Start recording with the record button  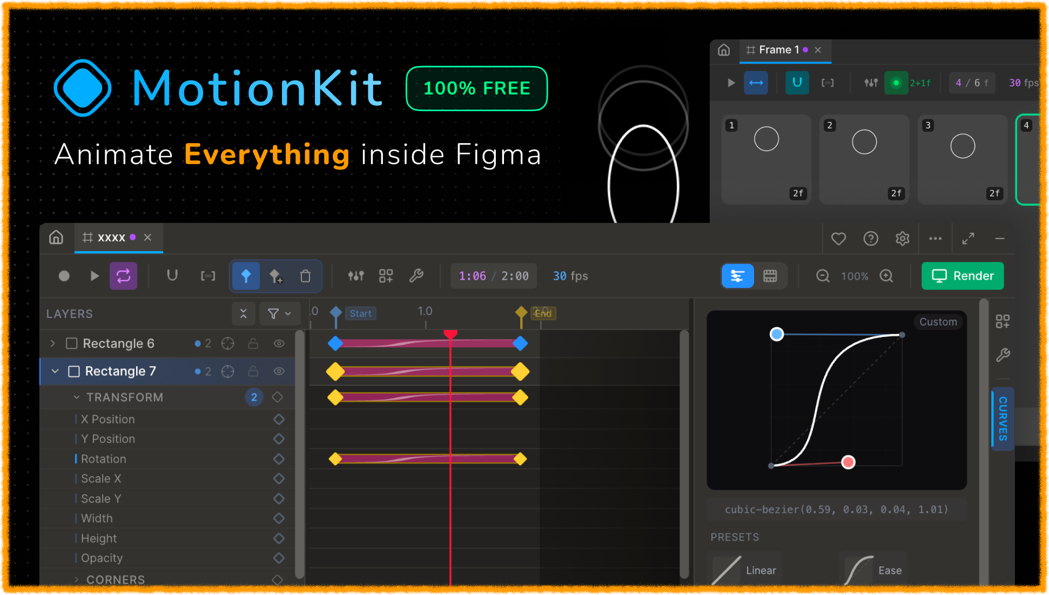tap(64, 276)
